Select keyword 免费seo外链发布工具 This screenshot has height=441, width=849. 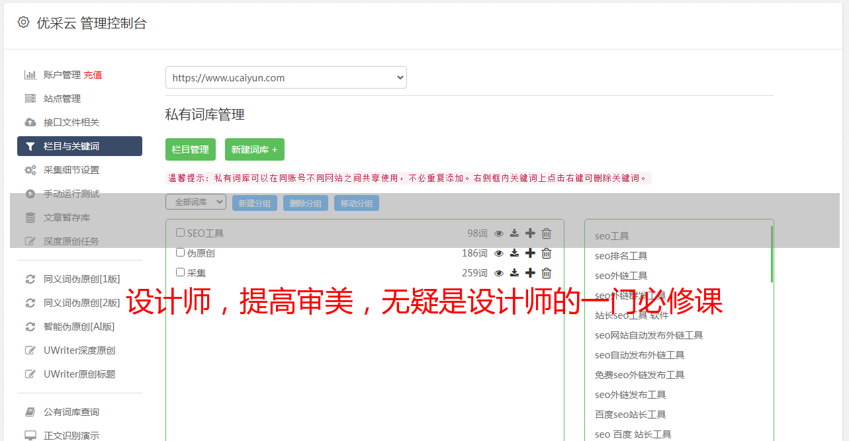(639, 375)
